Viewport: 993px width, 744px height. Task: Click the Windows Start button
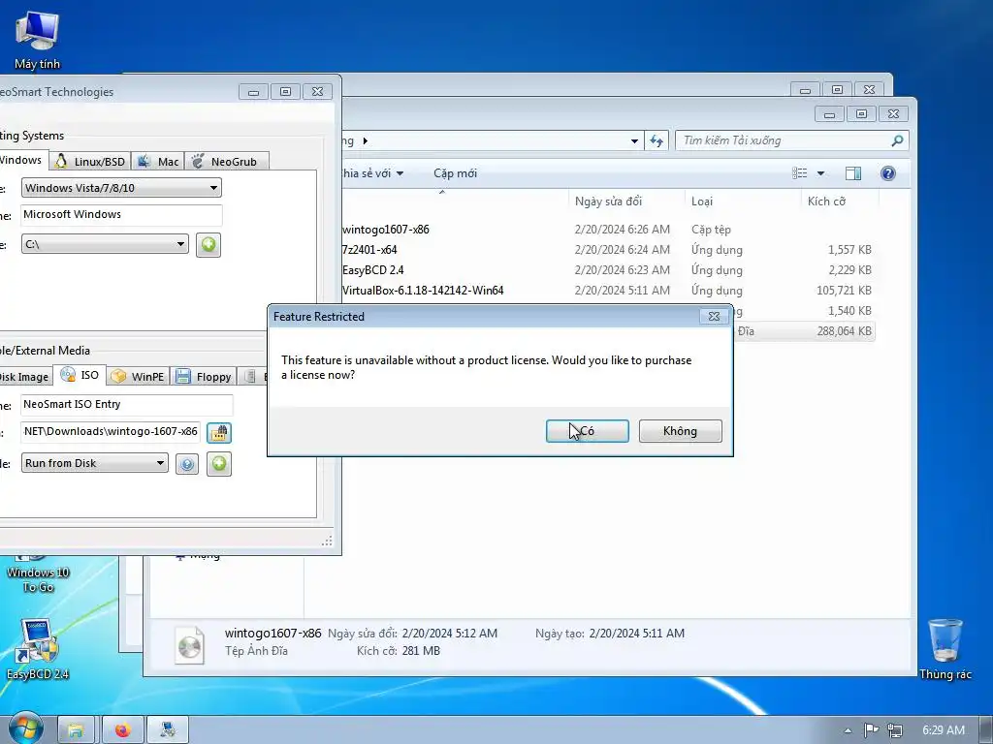[x=25, y=729]
